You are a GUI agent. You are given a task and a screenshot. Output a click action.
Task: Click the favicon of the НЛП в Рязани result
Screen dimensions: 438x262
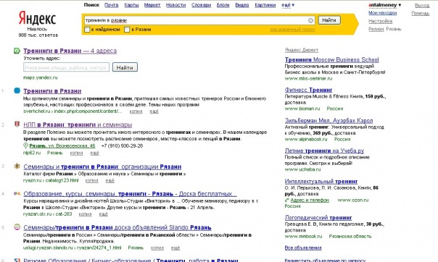pyautogui.click(x=17, y=124)
